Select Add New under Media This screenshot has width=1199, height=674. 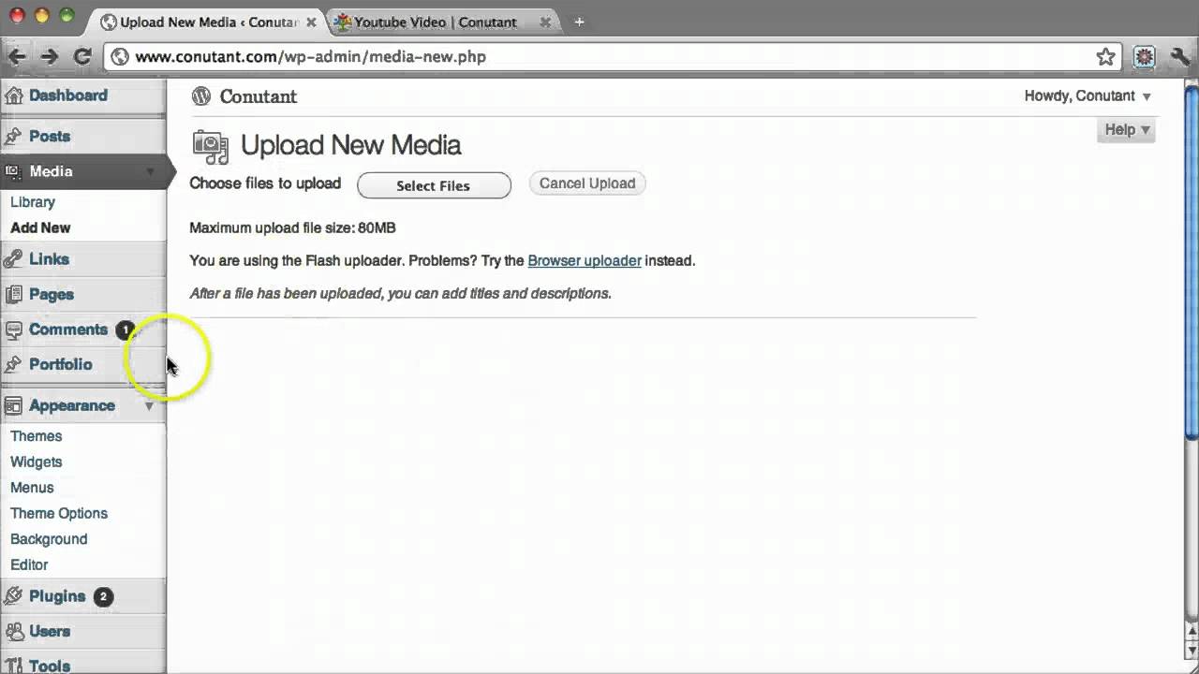(40, 227)
